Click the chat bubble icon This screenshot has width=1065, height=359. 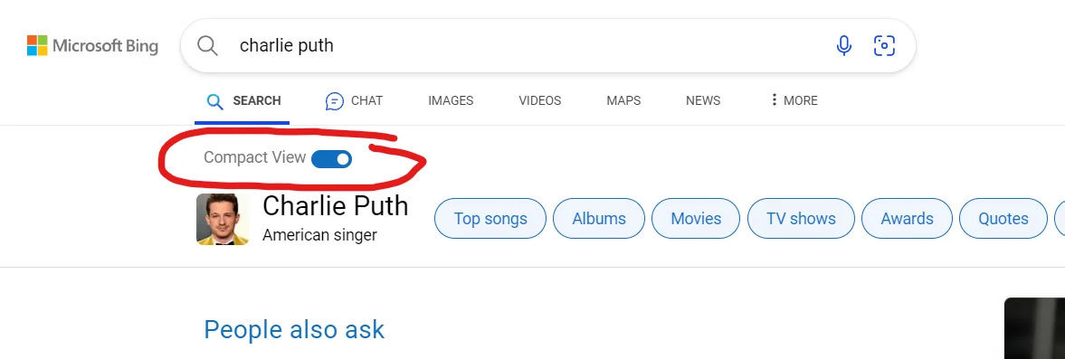(334, 101)
